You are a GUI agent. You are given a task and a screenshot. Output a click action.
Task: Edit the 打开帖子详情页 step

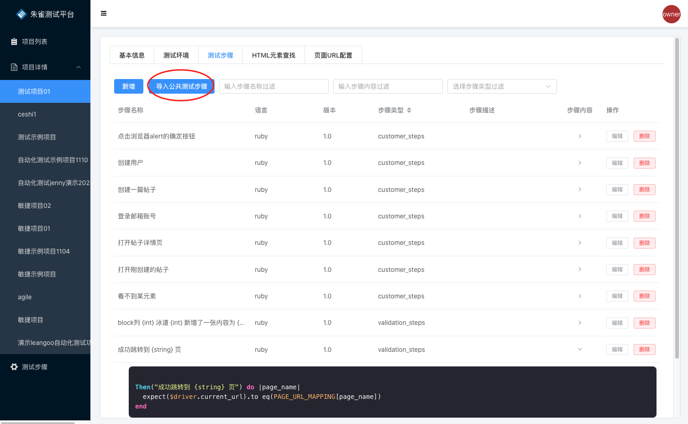[617, 243]
